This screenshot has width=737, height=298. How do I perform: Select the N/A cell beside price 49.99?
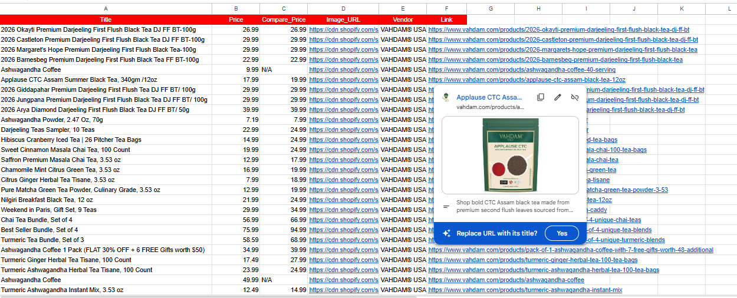point(284,280)
